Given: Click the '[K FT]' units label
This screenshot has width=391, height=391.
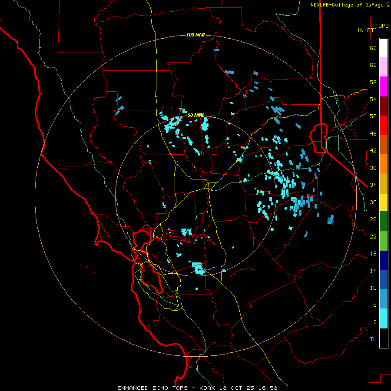Looking at the screenshot, I should (367, 30).
